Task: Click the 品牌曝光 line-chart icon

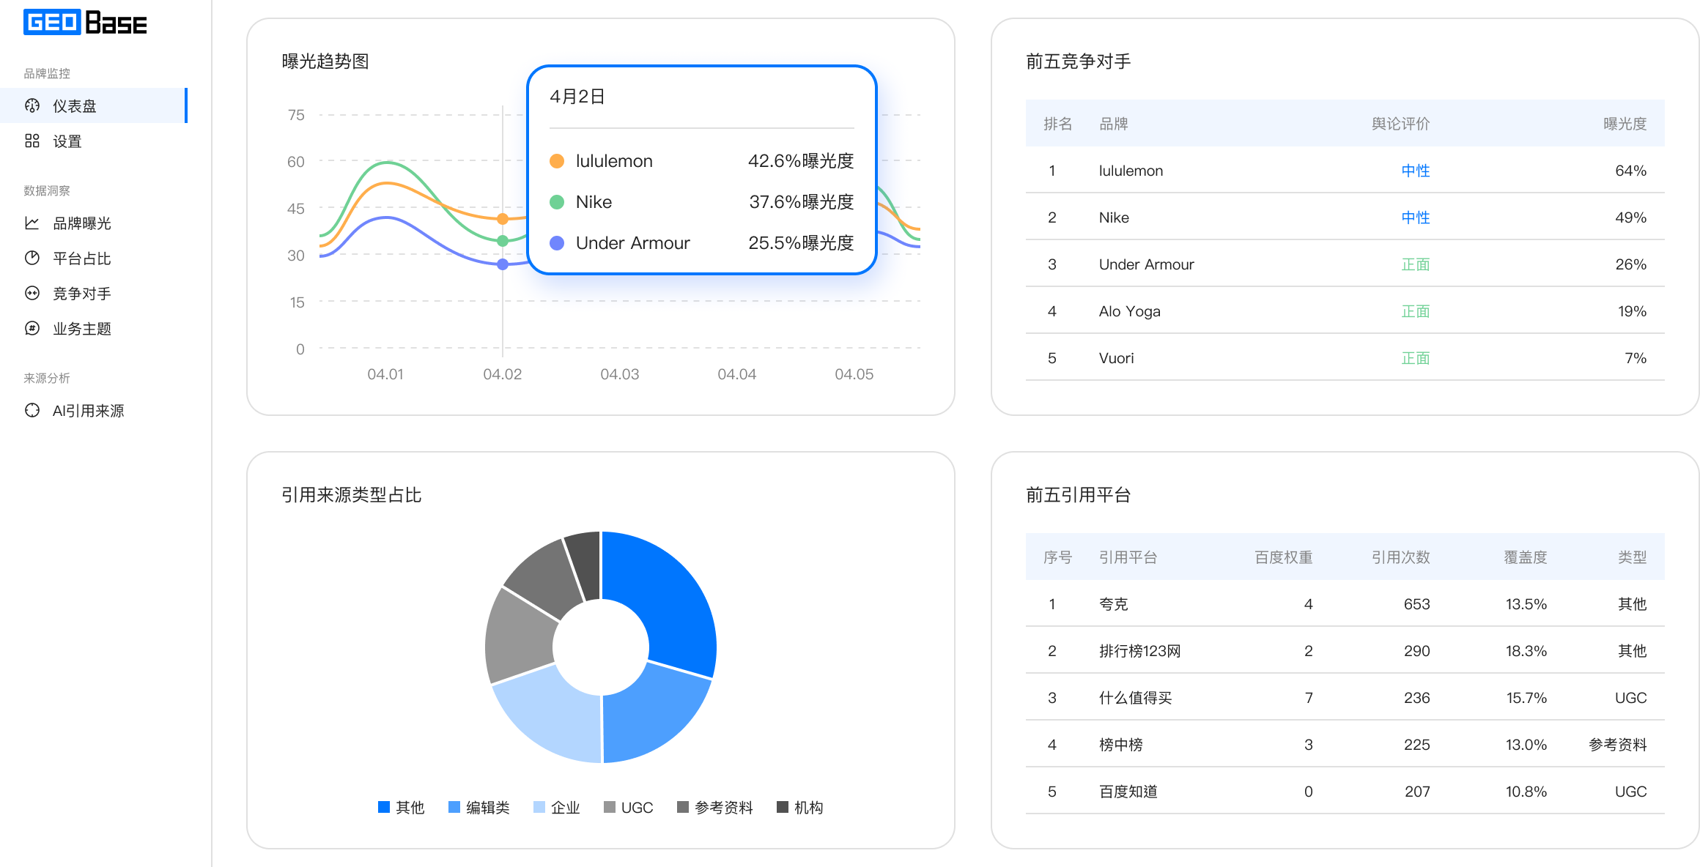Action: pos(32,223)
